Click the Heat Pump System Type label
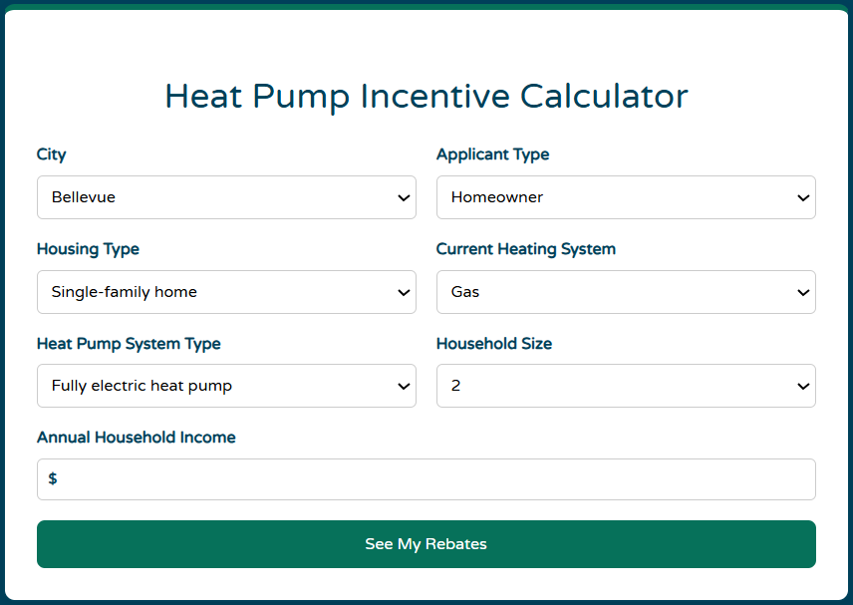 click(x=129, y=344)
